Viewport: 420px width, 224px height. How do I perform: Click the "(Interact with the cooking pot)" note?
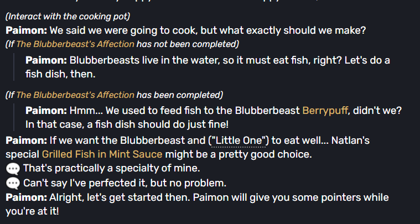(68, 17)
